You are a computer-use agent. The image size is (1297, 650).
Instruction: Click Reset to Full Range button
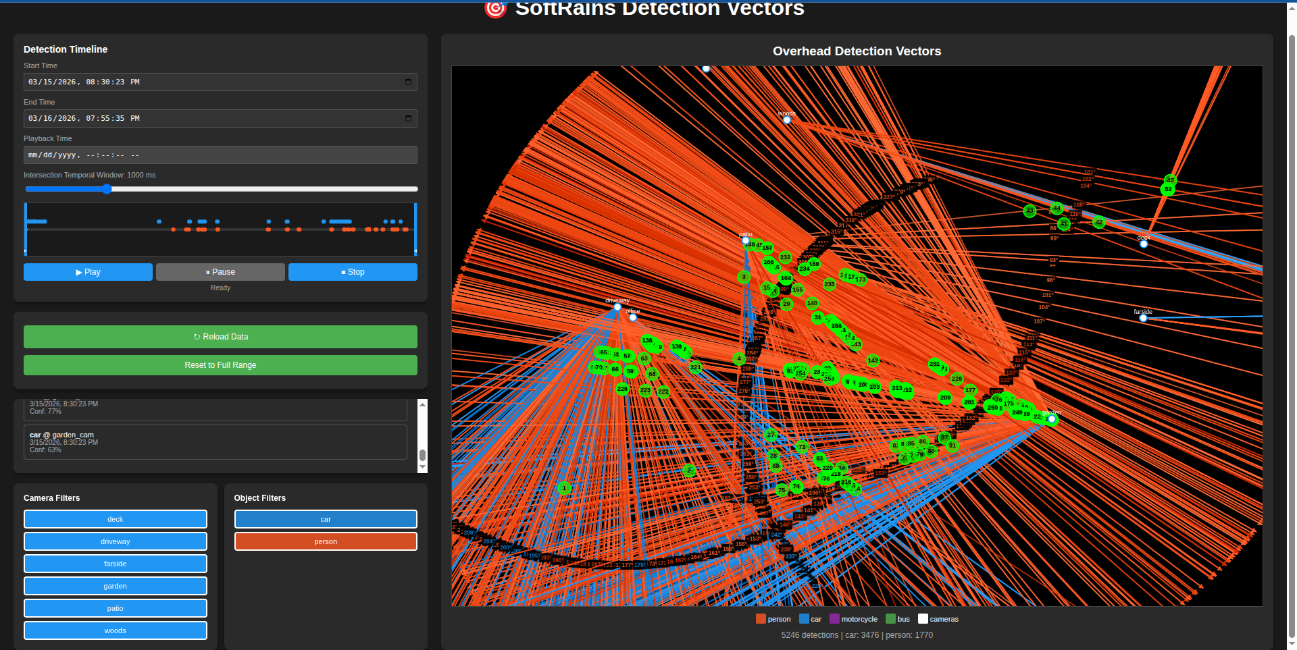220,365
